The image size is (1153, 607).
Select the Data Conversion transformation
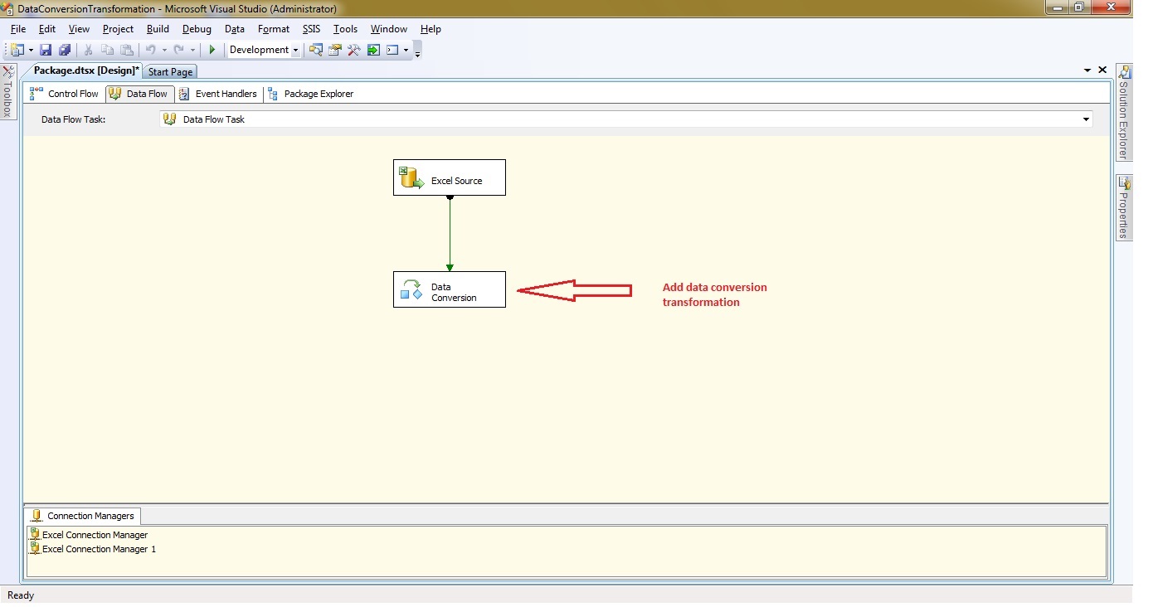click(x=449, y=290)
